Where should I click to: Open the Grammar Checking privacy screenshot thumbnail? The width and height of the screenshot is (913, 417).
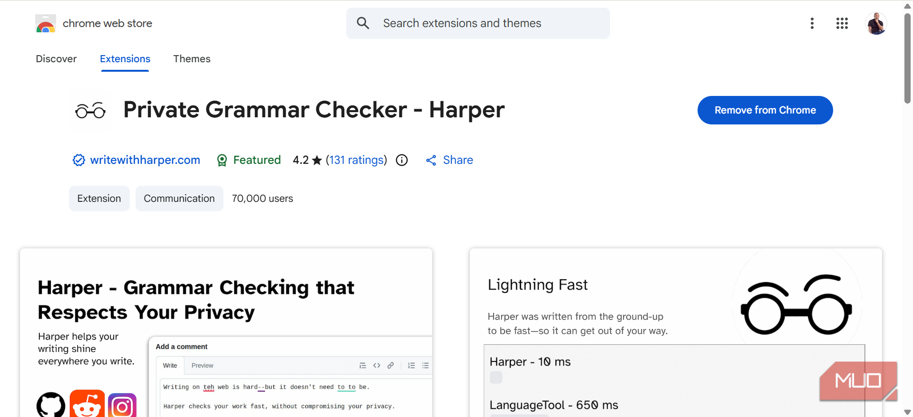pyautogui.click(x=226, y=332)
